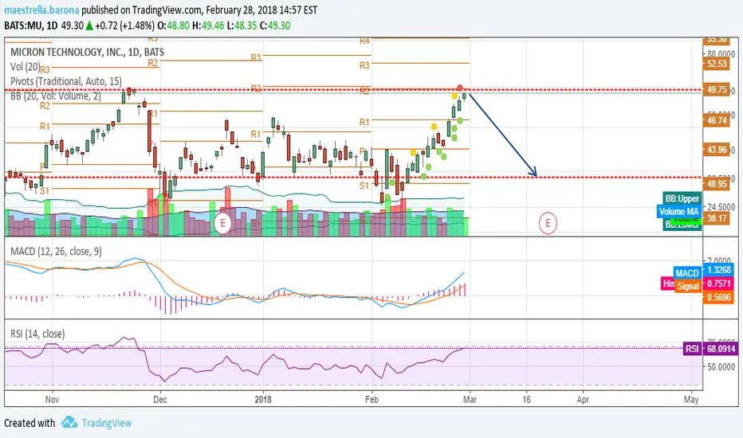This screenshot has width=743, height=438.
Task: Select the 40.95 price label on axis
Action: point(717,184)
